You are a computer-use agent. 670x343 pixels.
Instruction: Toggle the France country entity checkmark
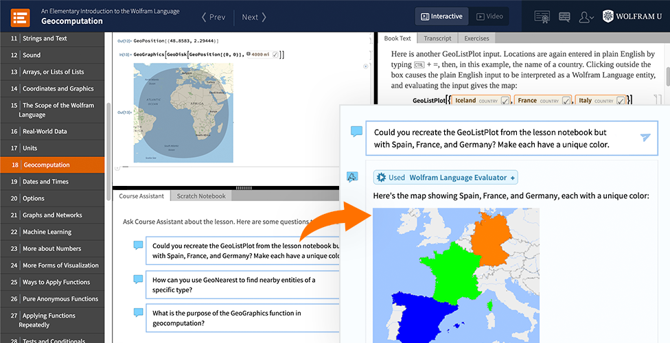click(566, 101)
